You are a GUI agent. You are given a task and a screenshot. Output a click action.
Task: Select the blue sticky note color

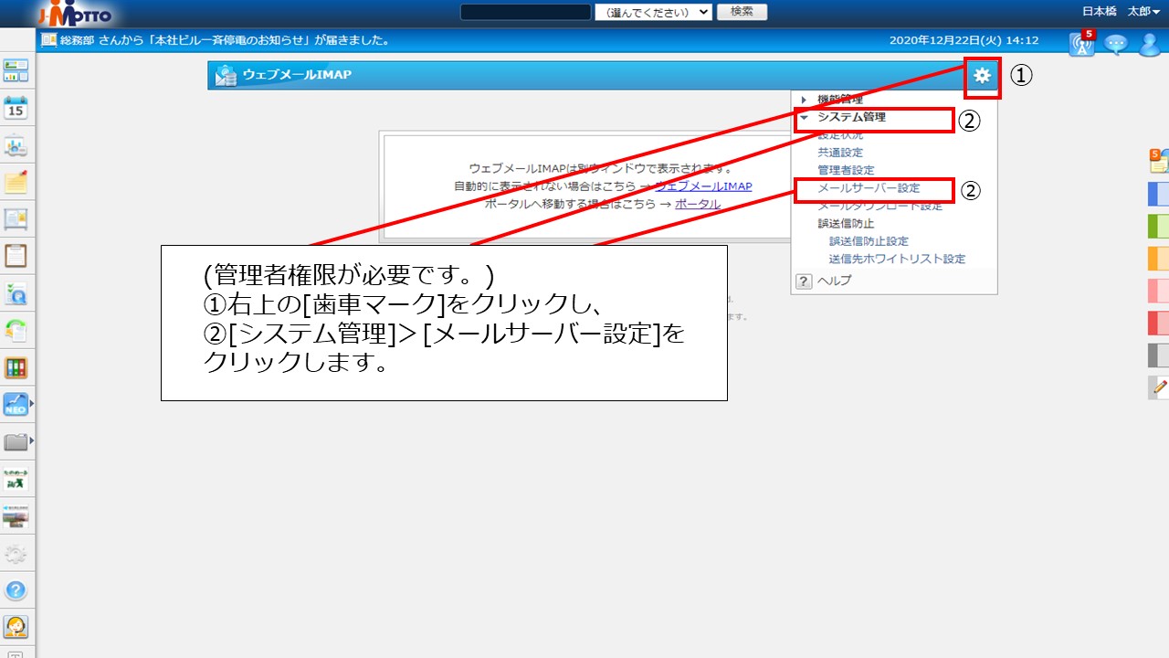pyautogui.click(x=1158, y=194)
